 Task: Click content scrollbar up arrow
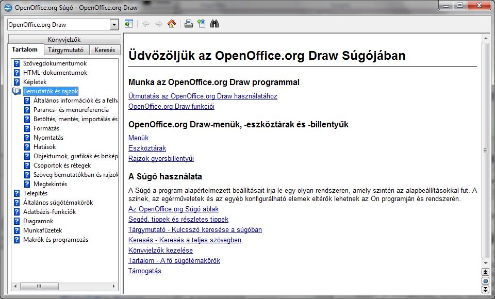[x=485, y=39]
